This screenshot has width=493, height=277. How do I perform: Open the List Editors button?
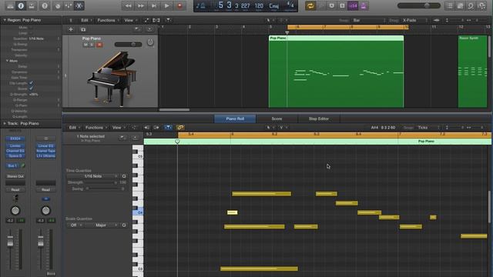click(450, 5)
